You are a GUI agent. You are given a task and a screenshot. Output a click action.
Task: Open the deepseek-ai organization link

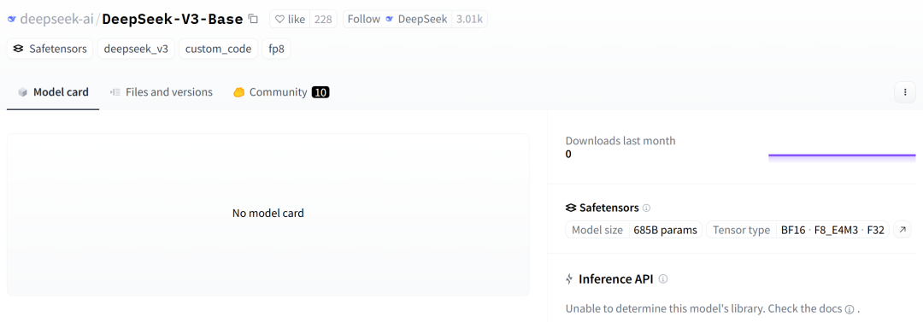click(56, 19)
